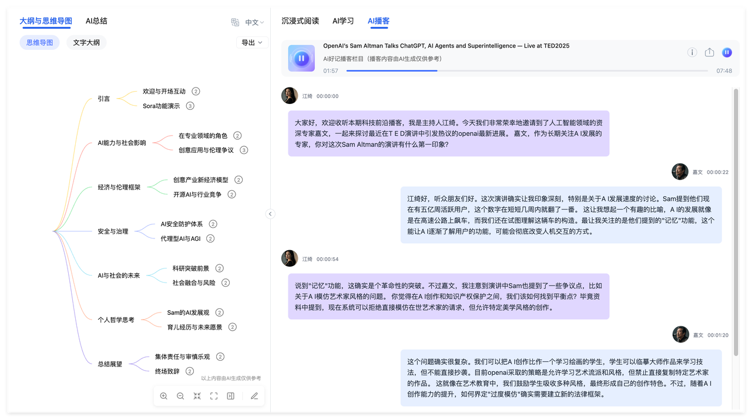Click the large podcast cover pause thumbnail
This screenshot has width=752, height=420.
[301, 58]
